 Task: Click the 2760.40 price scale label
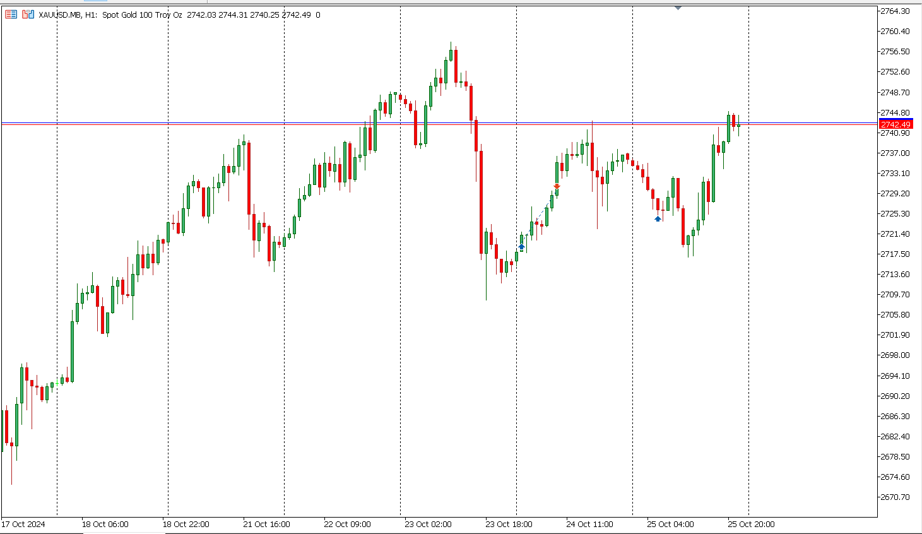(895, 31)
